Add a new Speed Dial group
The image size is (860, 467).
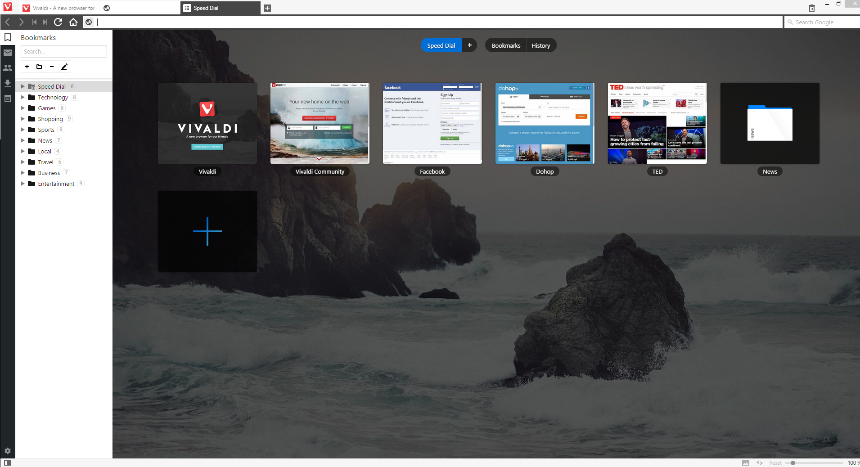469,45
